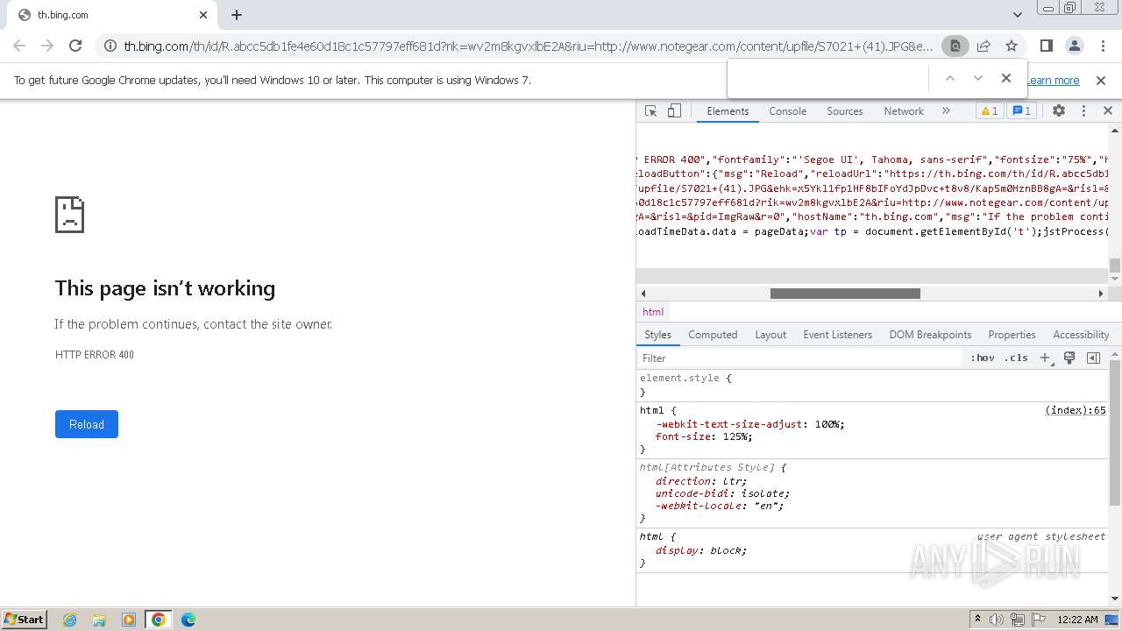Viewport: 1122px width, 631px height.
Task: Close the find-in-page bar
Action: point(1006,78)
